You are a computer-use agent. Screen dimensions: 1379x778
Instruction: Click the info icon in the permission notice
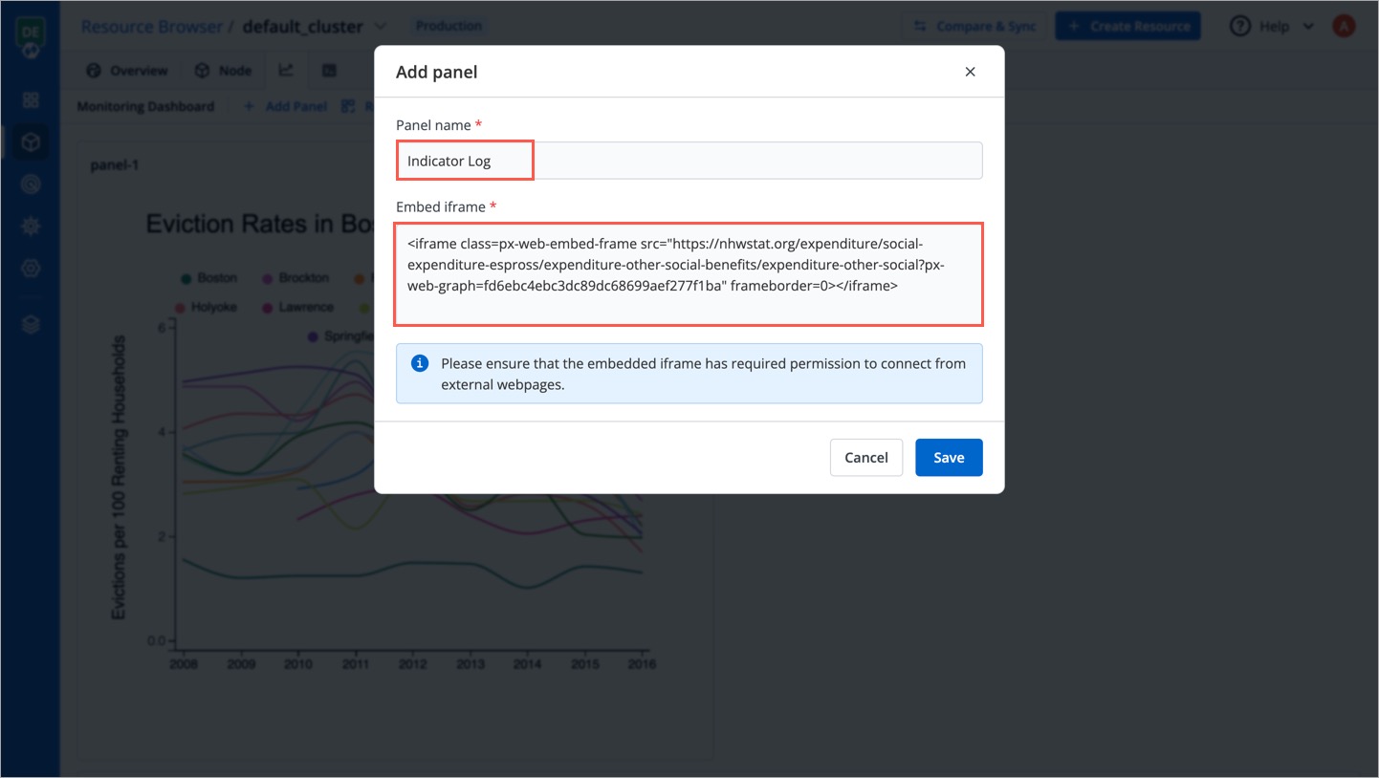[420, 364]
